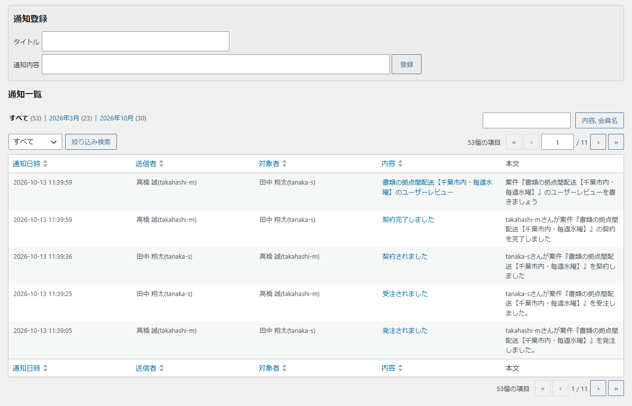This screenshot has width=632, height=406.
Task: Click the 登録 button
Action: click(407, 64)
